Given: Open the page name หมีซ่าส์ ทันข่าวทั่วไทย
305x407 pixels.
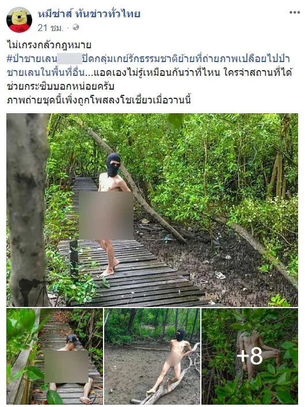Looking at the screenshot, I should pyautogui.click(x=89, y=14).
